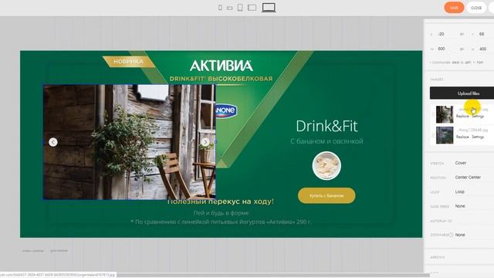494x278 pixels.
Task: Select the 'С бананом и овсянкой' subtitle
Action: click(327, 141)
